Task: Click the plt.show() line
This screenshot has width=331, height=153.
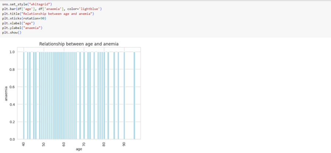Action: click(x=12, y=33)
